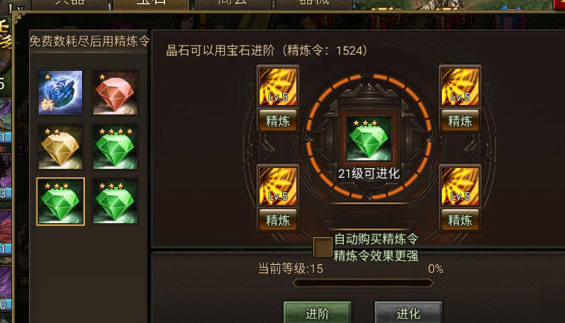Click the green 进阶 button
The height and width of the screenshot is (323, 565).
(x=317, y=313)
